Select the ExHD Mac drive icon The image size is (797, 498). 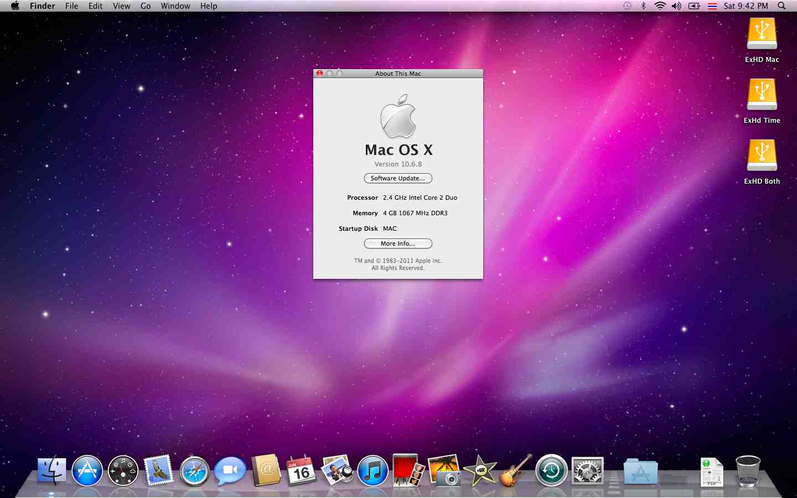(762, 34)
